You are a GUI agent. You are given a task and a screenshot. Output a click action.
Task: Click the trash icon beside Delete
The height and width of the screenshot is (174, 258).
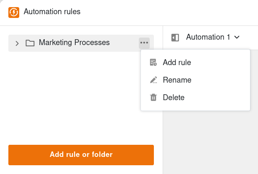[153, 98]
